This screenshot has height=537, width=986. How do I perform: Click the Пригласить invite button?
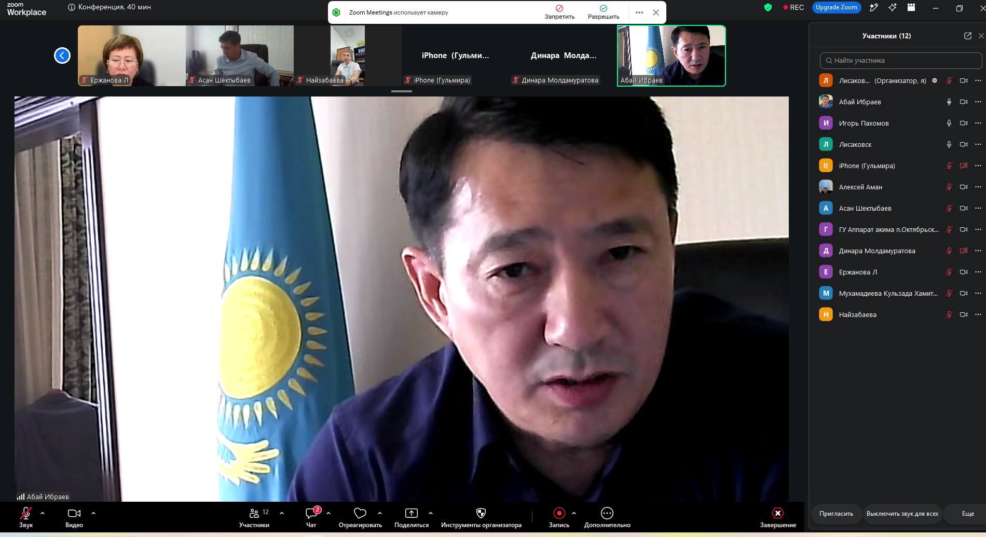[836, 514]
